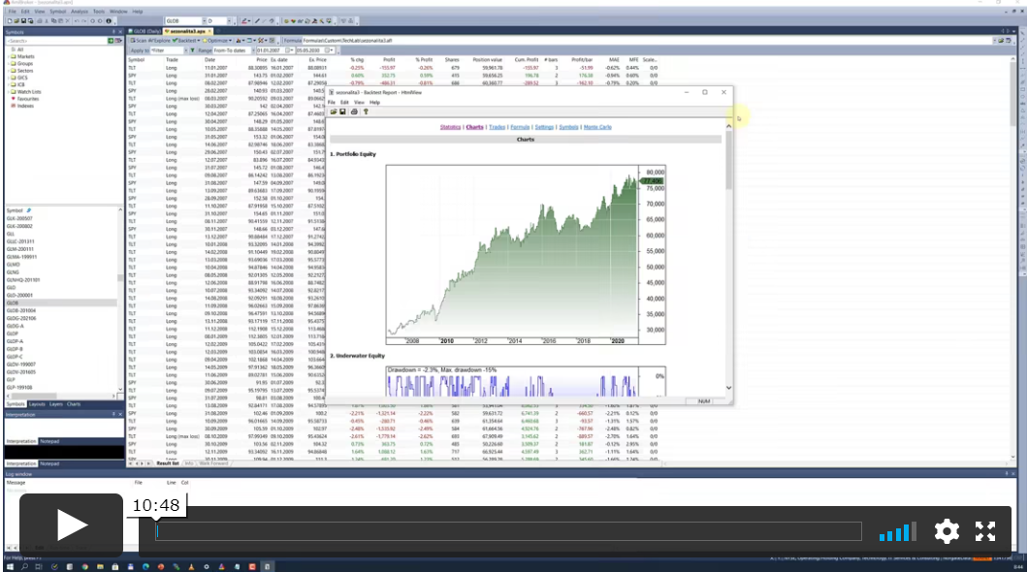Open the Trades link in report
Screen dimensions: 1028x572
click(497, 127)
